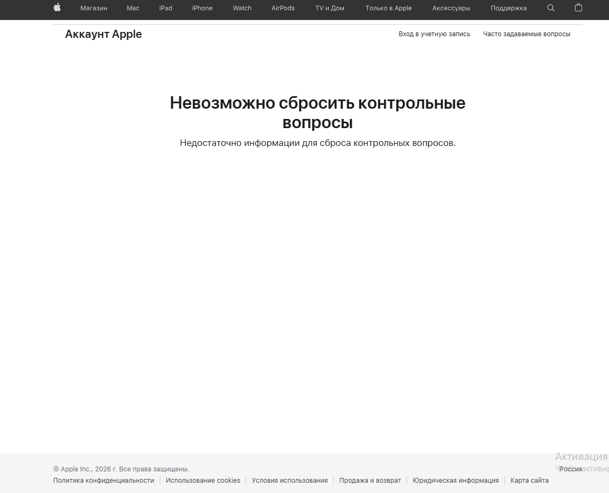The width and height of the screenshot is (609, 493).
Task: Select TV и Дом menu item
Action: tap(329, 8)
